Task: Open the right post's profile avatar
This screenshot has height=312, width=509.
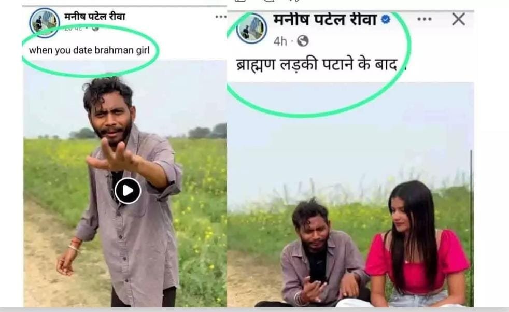Action: point(251,28)
